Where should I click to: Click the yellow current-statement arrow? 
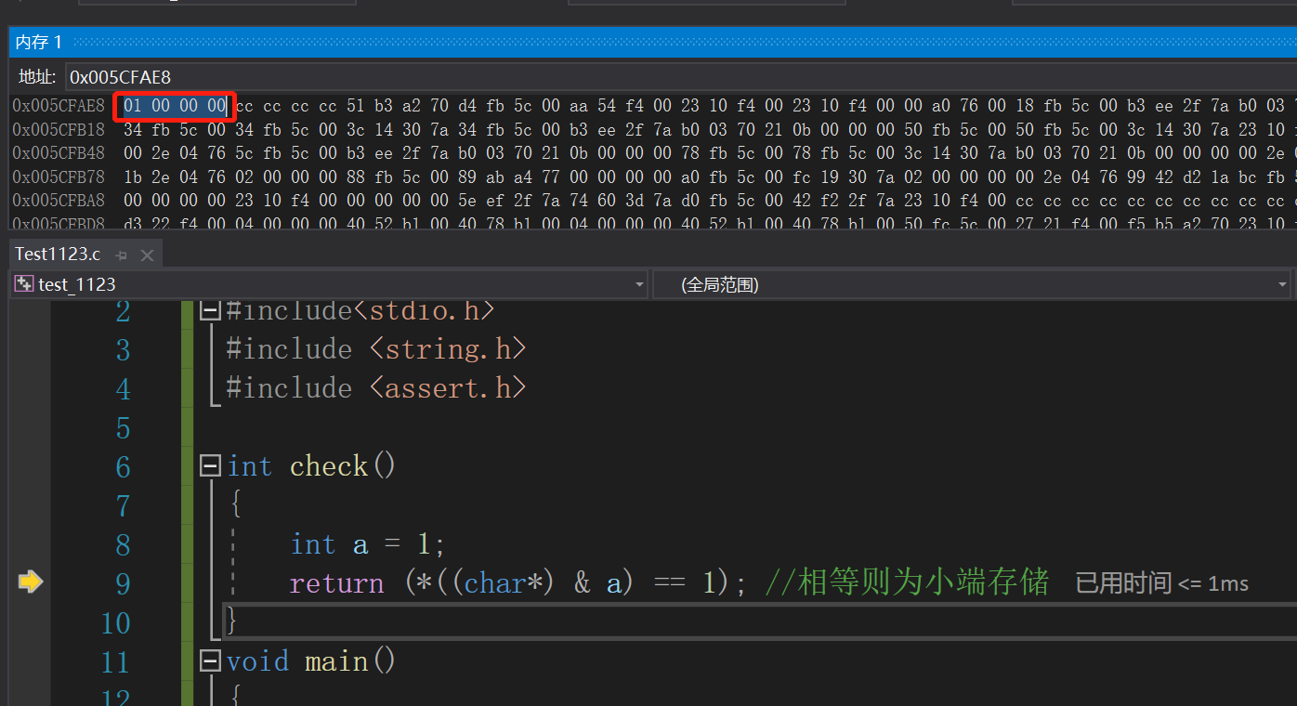(x=31, y=582)
